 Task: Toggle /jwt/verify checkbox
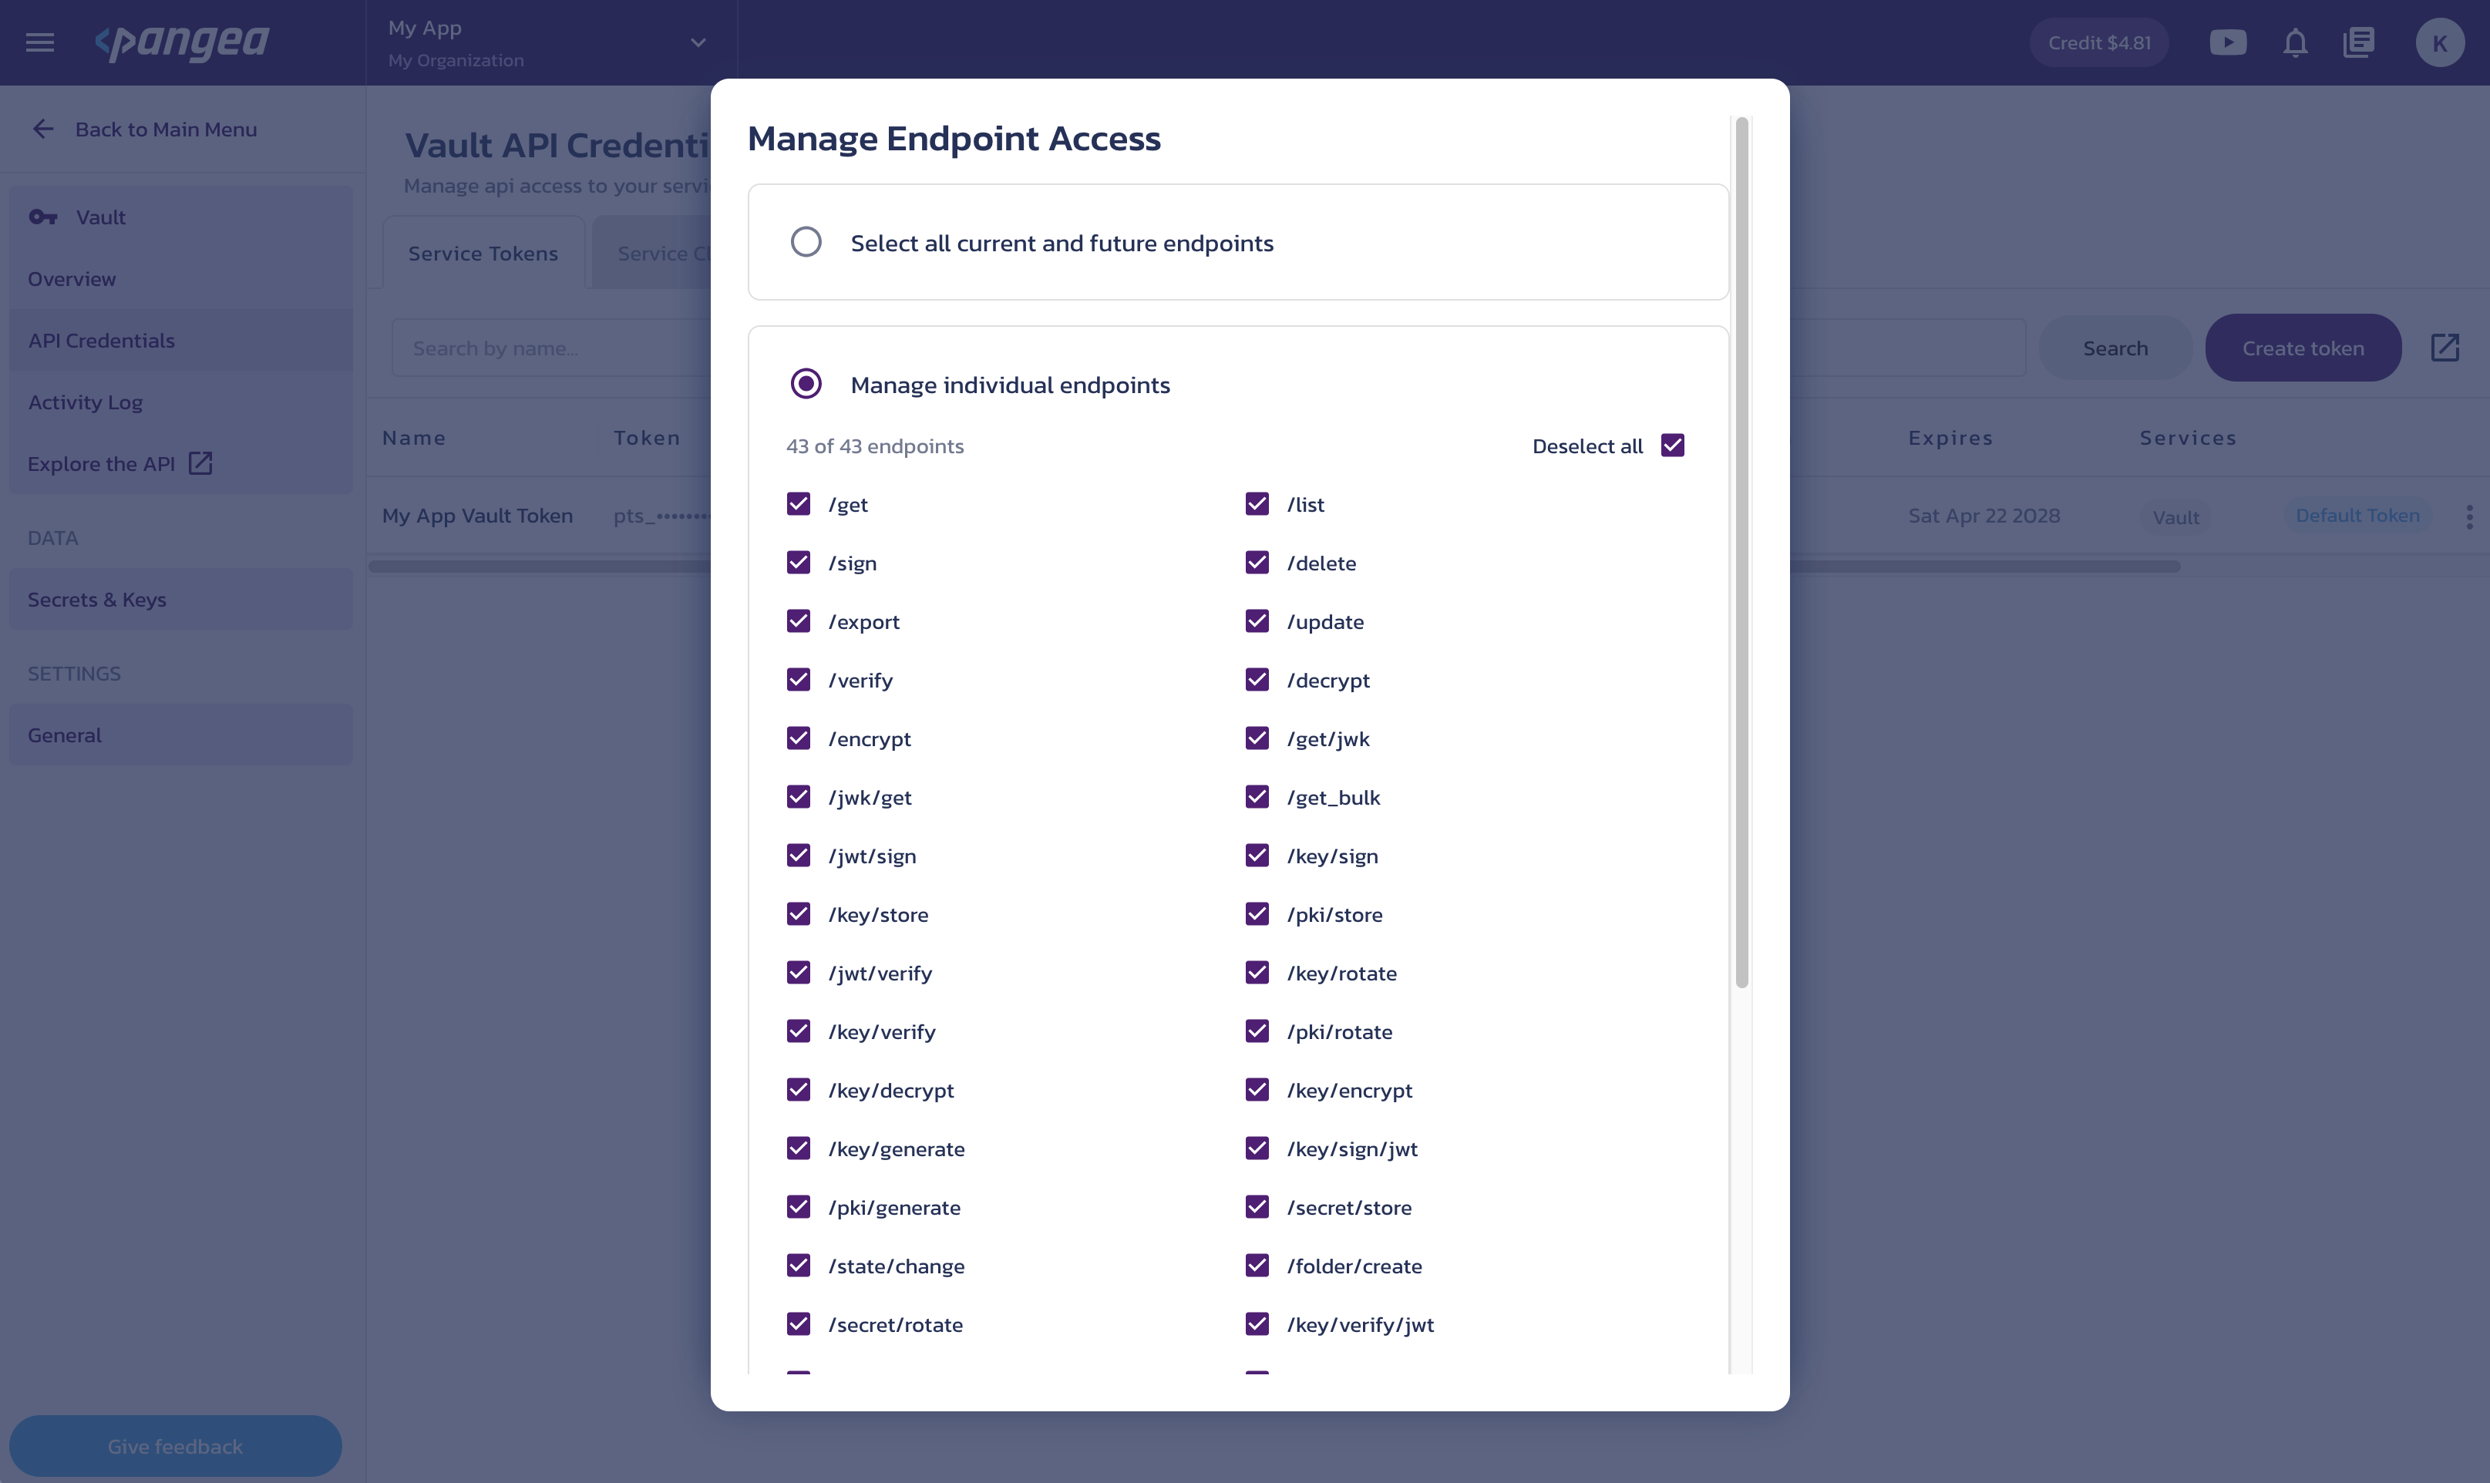797,972
